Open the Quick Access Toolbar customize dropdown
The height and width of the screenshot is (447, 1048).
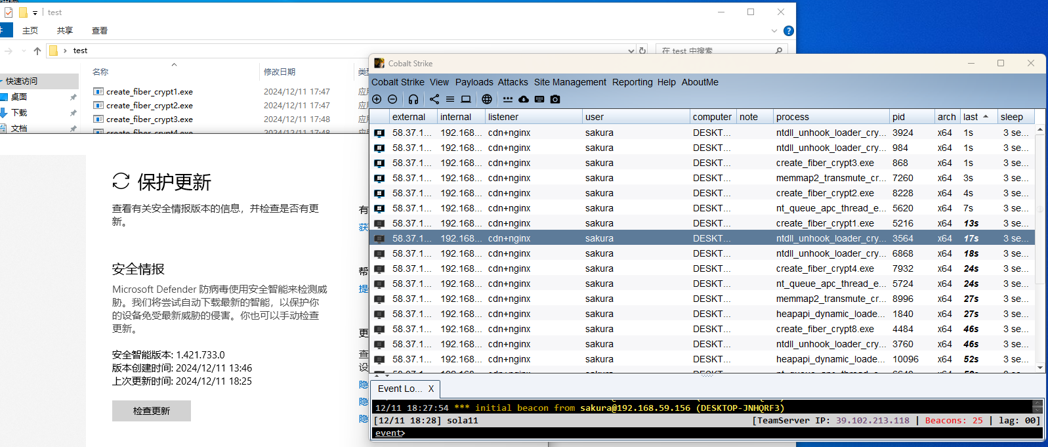coord(35,12)
